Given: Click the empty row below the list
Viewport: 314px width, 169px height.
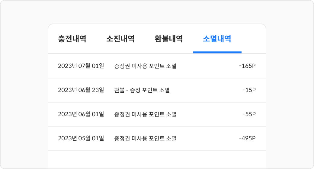Looking at the screenshot, I should pyautogui.click(x=157, y=160).
